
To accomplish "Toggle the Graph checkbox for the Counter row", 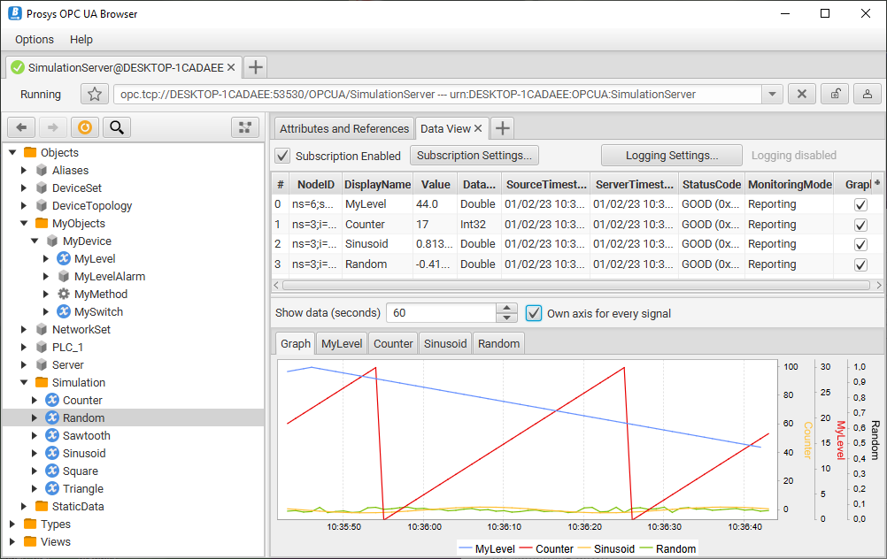I will click(860, 225).
